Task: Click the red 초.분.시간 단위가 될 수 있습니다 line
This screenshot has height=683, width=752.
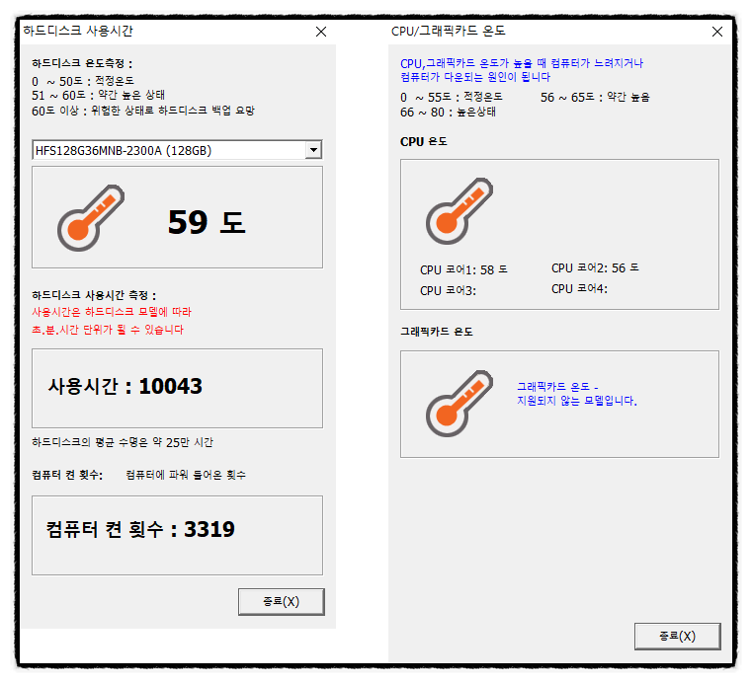Action: click(x=108, y=330)
